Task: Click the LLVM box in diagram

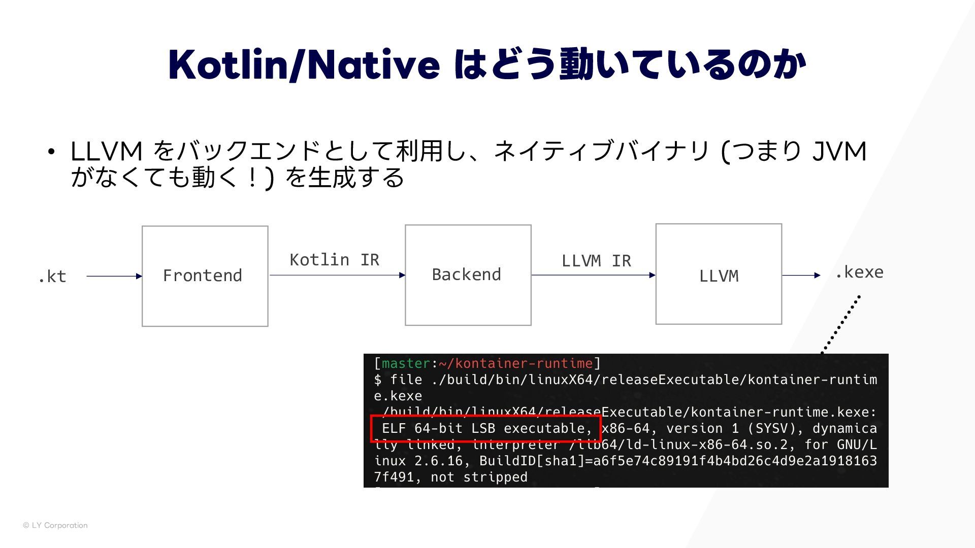Action: tap(718, 274)
